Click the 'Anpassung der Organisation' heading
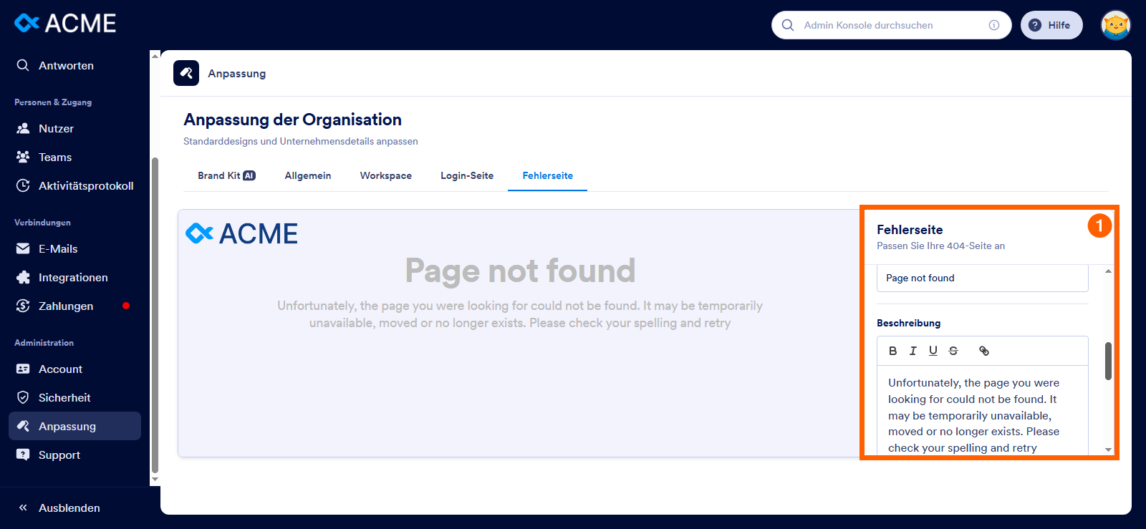The image size is (1146, 529). (x=292, y=120)
